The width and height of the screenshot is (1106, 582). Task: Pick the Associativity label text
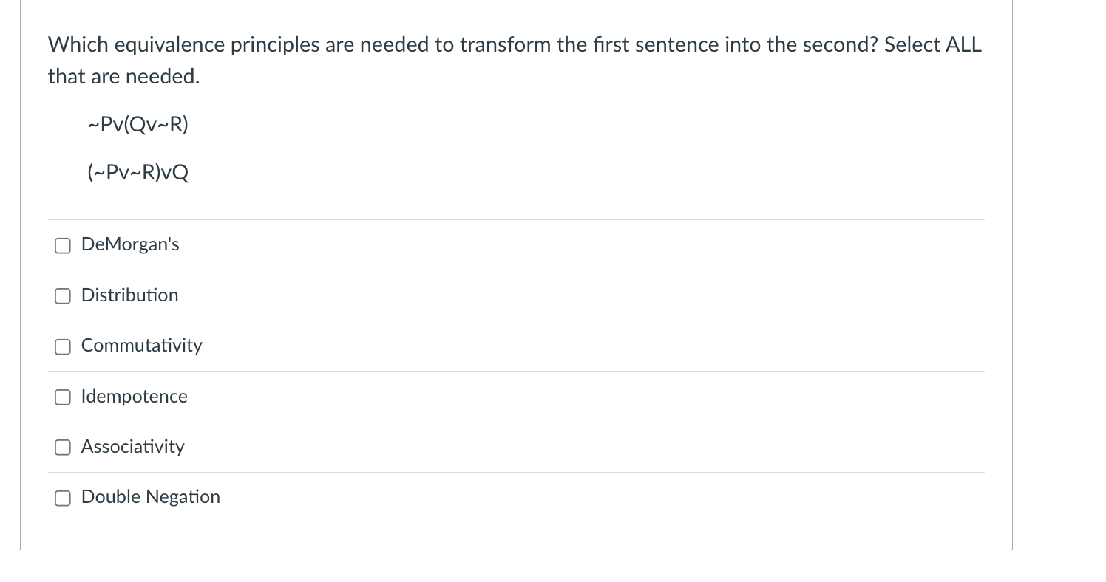pyautogui.click(x=133, y=447)
